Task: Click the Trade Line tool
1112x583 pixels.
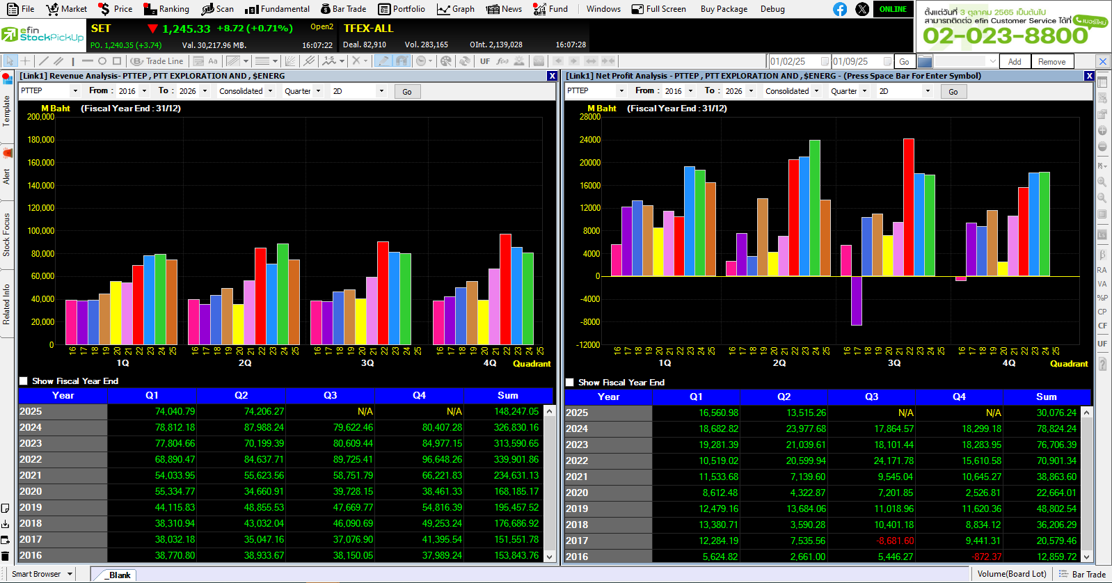Action: (157, 61)
